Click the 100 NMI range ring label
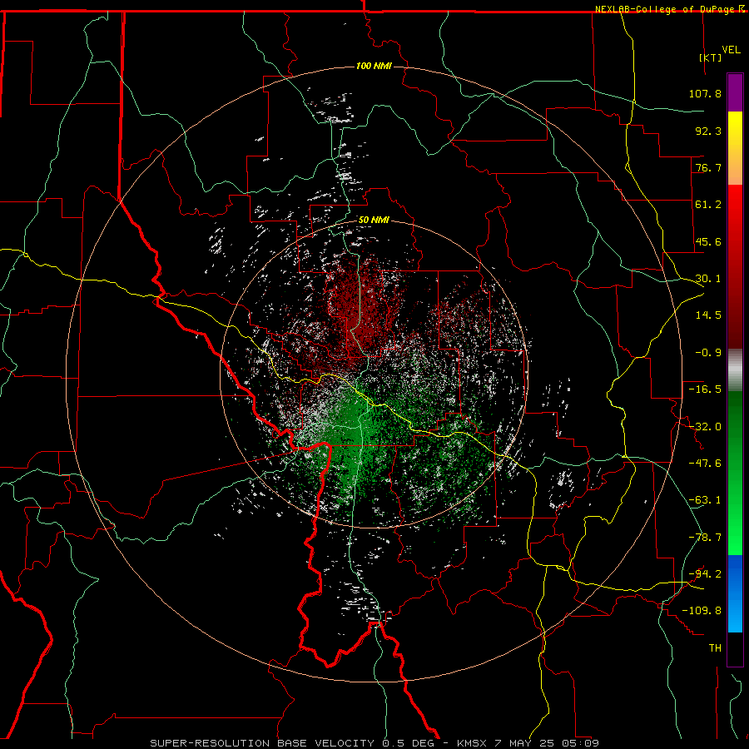Screen dimensions: 749x749 374,66
